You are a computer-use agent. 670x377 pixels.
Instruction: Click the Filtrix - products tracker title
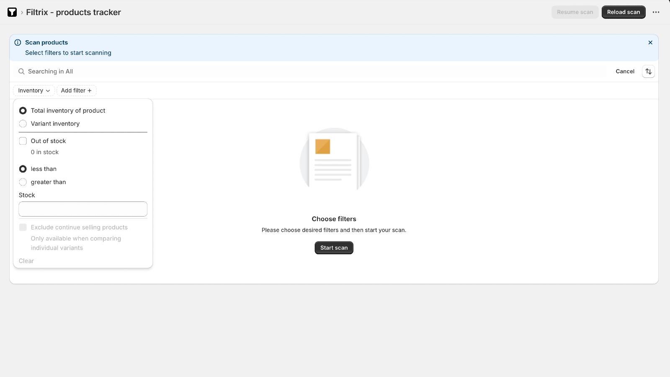(73, 12)
